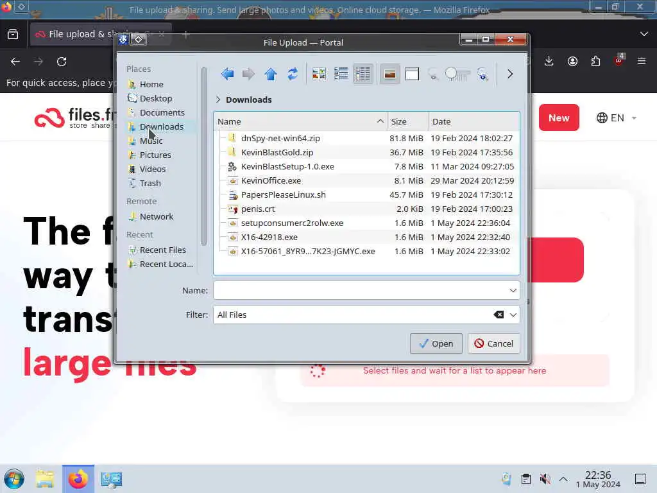Open Firefox hamburger application menu
This screenshot has width=657, height=493.
point(642,62)
